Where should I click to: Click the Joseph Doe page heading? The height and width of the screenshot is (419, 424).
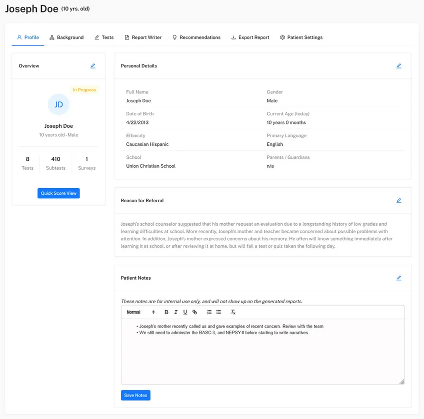pos(31,8)
